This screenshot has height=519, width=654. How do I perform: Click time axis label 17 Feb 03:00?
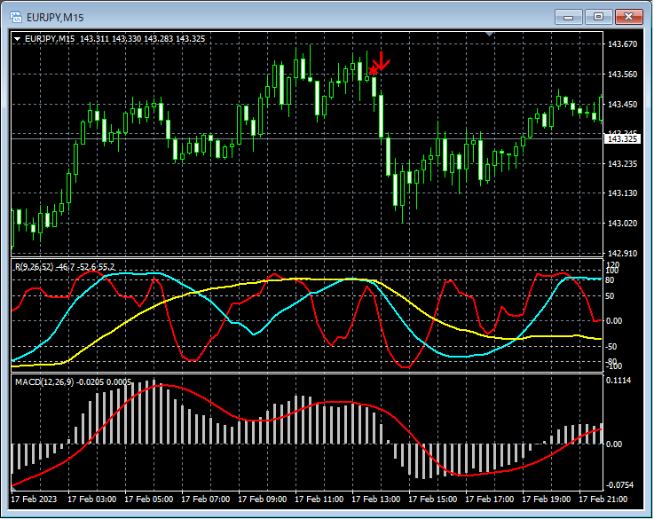pos(91,499)
